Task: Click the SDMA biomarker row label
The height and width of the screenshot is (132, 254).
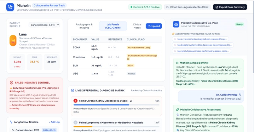Action: [77, 47]
